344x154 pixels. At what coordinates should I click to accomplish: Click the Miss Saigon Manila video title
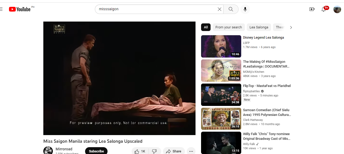tap(93, 141)
